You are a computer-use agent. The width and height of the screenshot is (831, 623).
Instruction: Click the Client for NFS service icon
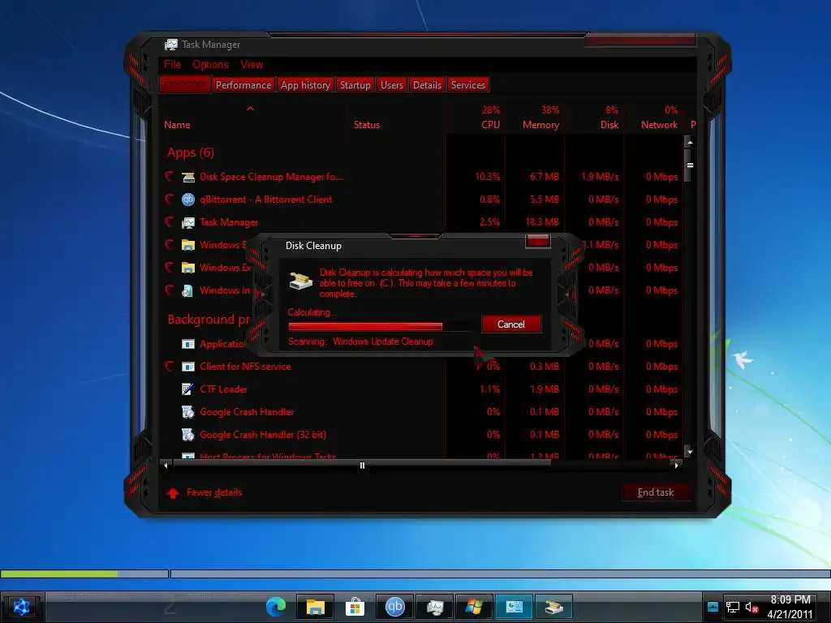pos(188,367)
